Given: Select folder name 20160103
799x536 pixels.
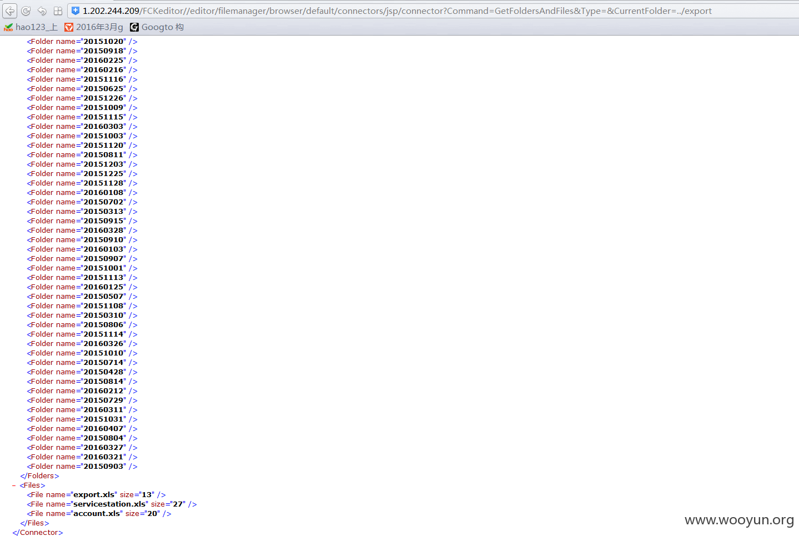Looking at the screenshot, I should coord(103,249).
